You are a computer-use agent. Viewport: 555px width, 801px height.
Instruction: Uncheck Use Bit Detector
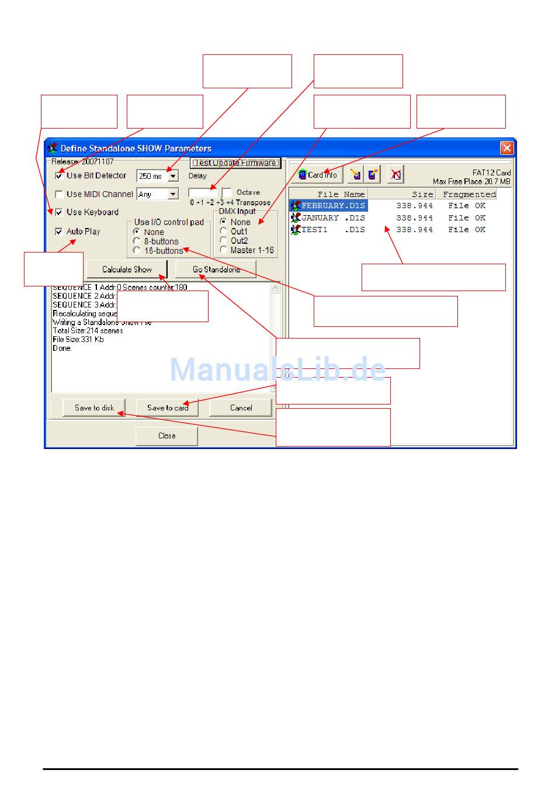59,175
